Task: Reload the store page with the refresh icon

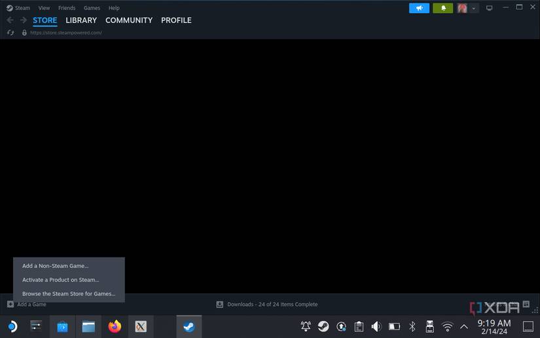Action: coord(10,33)
